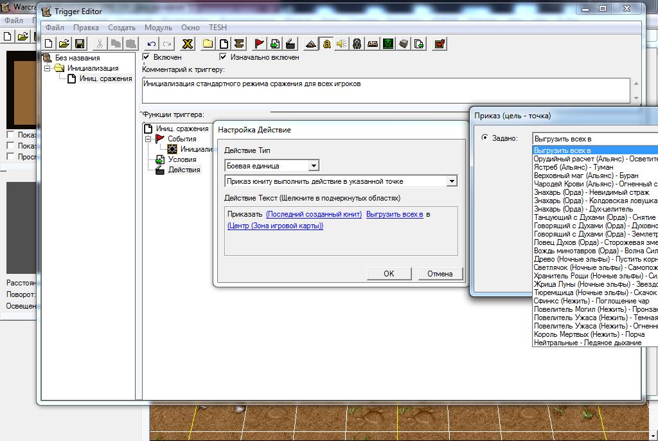Open the Object Editor helmet icon

357,44
